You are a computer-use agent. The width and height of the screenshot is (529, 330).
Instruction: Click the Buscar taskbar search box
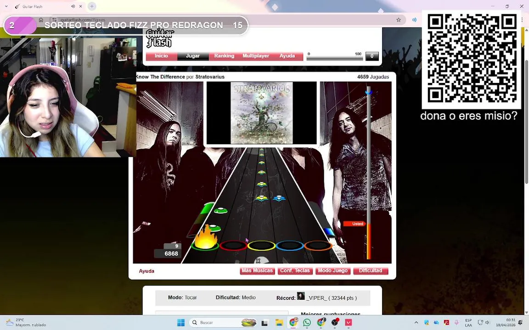tap(224, 323)
